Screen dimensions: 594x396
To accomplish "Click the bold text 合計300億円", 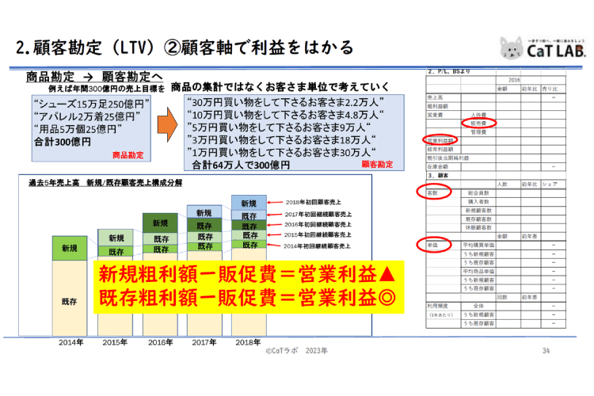I will coord(63,142).
